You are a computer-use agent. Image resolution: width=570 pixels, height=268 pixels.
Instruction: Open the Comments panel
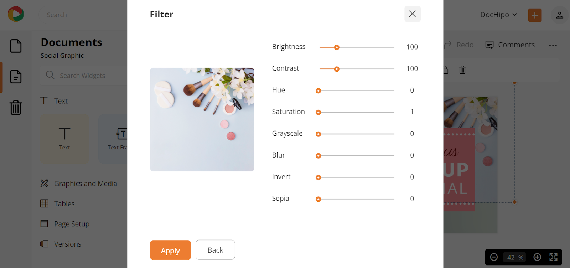(x=510, y=45)
